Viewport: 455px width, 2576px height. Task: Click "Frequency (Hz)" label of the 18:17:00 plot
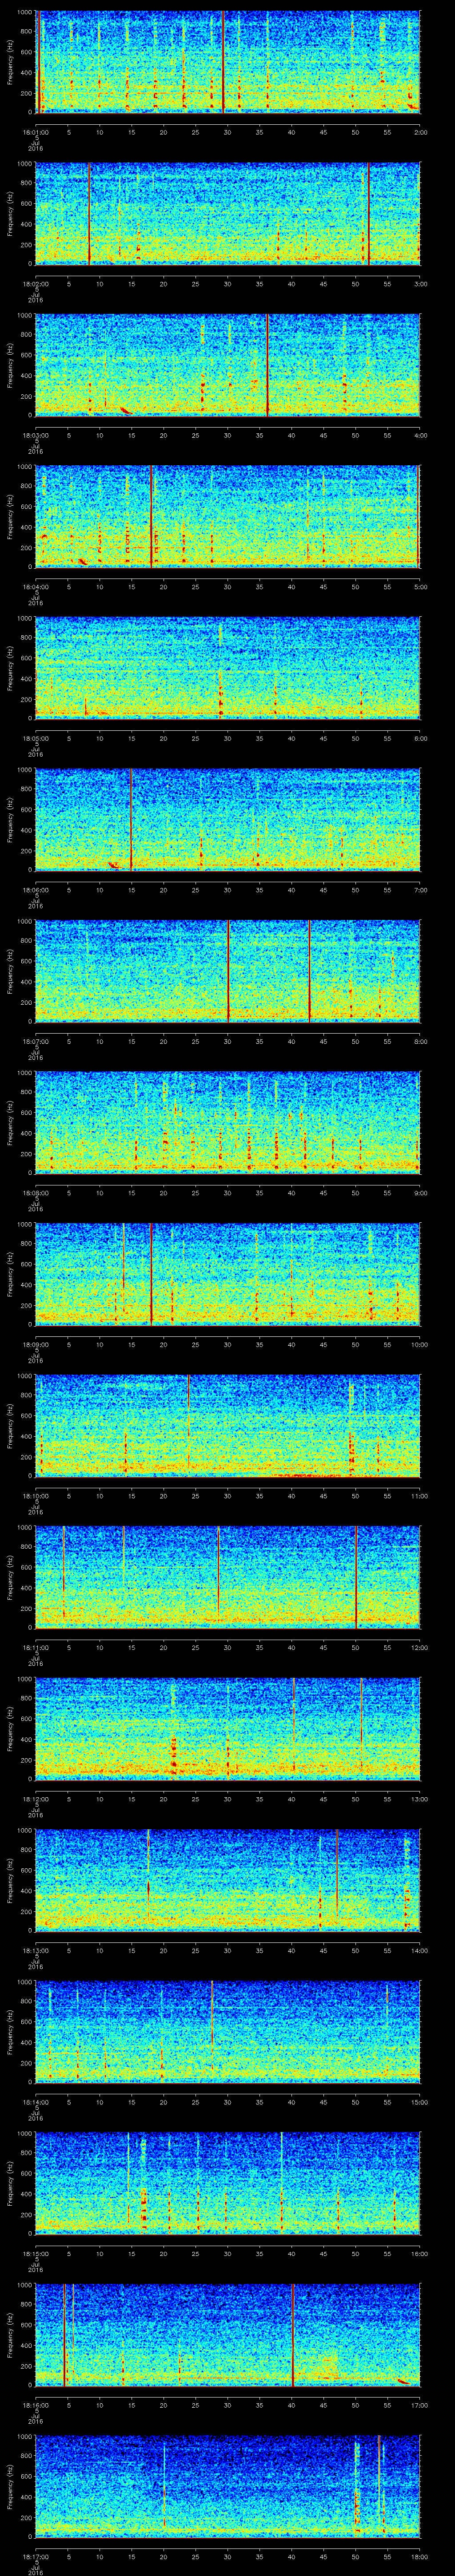pos(10,2486)
